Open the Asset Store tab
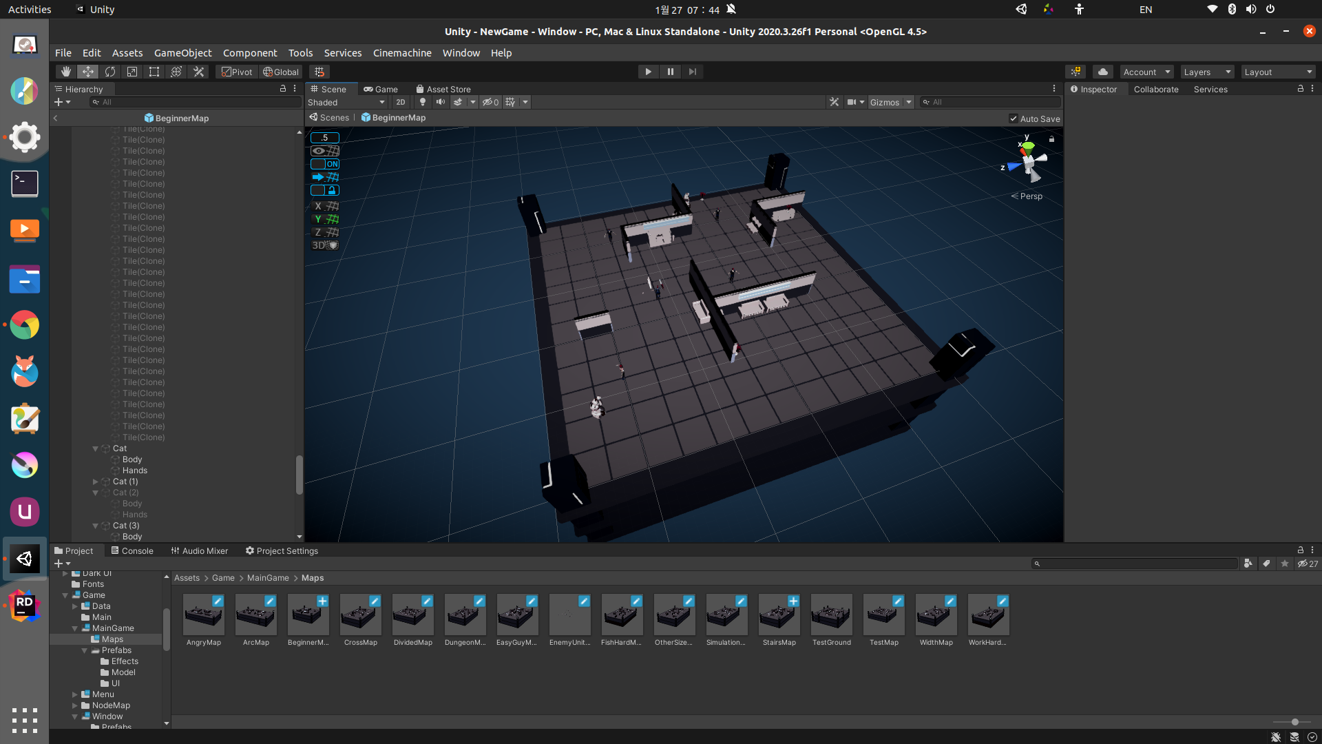The width and height of the screenshot is (1322, 744). 443,89
